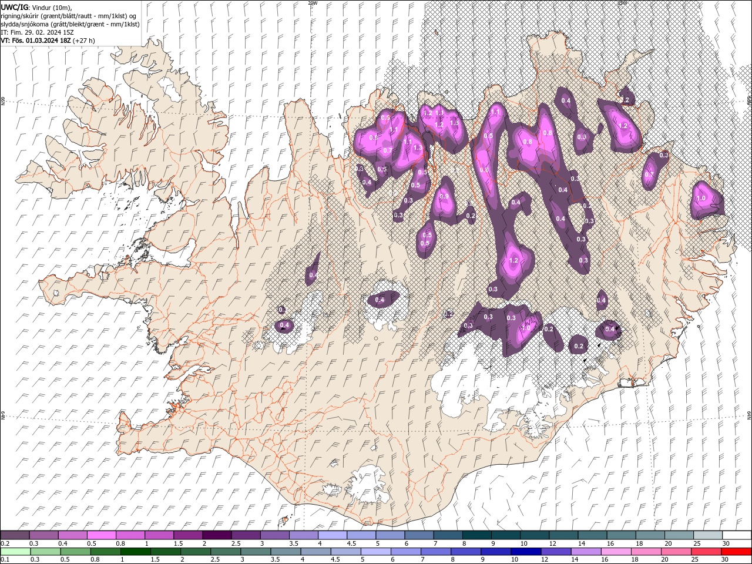Pick the white upper swatch starting at 30

737,535
